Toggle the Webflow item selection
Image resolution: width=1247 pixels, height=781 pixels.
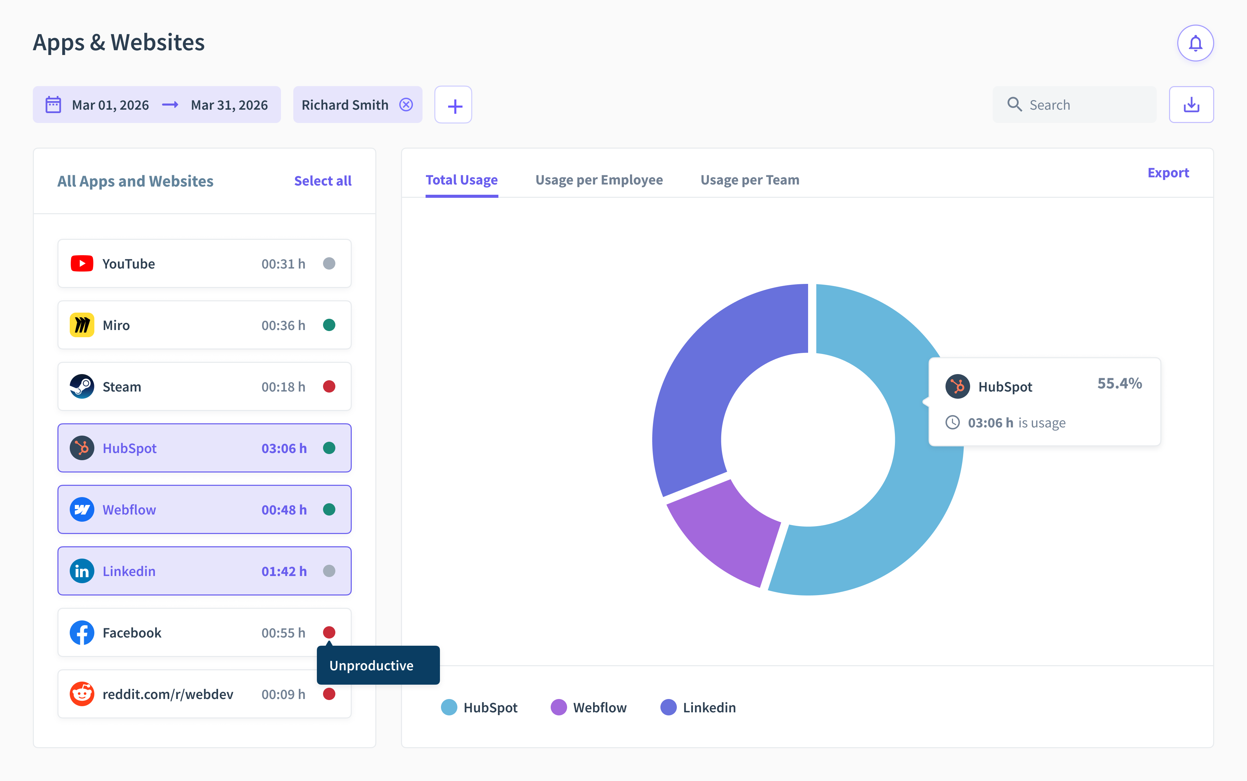[205, 509]
